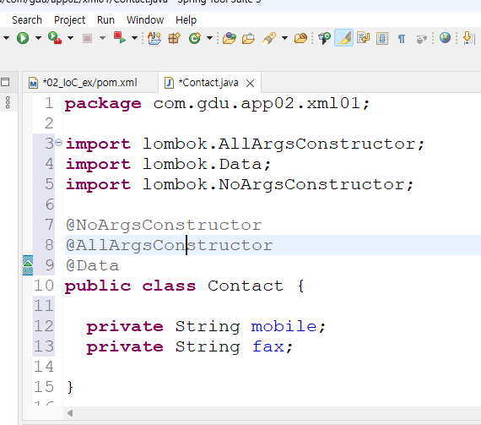
Task: Click the New Java Package icon
Action: pos(174,38)
